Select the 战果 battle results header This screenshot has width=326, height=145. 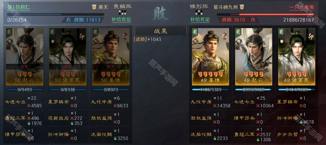(160, 31)
